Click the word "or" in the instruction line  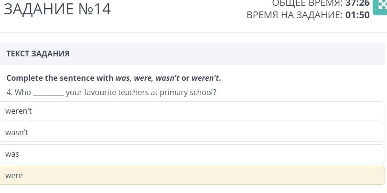pos(185,78)
